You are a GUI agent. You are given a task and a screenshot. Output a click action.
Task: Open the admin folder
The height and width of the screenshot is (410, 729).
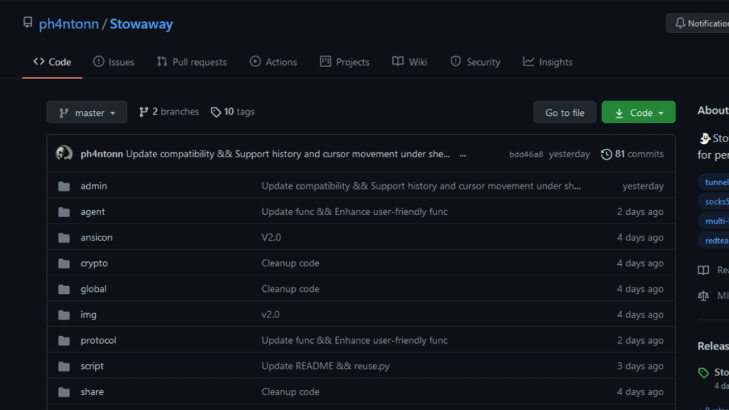click(x=93, y=186)
